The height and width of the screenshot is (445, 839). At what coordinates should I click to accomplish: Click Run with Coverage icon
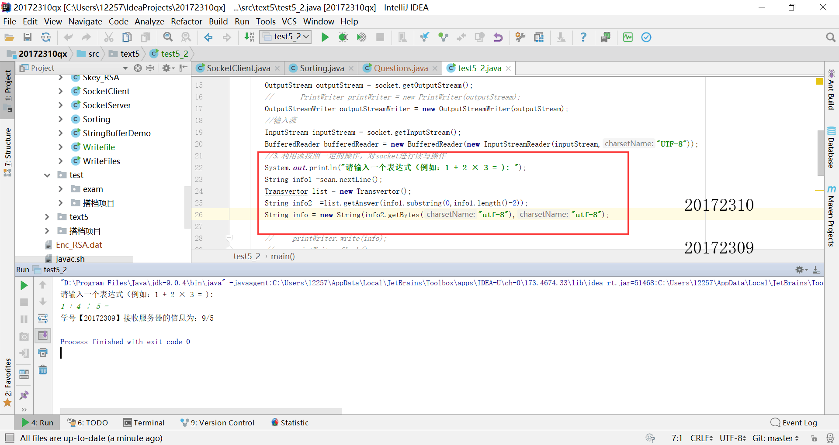[361, 38]
